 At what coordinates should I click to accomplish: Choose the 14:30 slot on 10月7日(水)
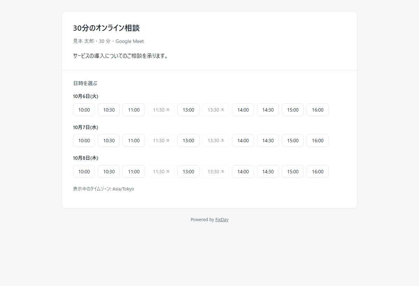coord(268,141)
